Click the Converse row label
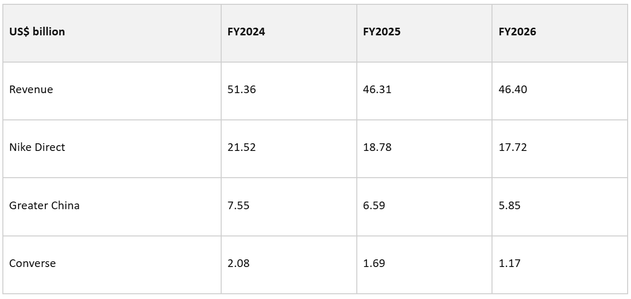The width and height of the screenshot is (631, 299). (112, 264)
